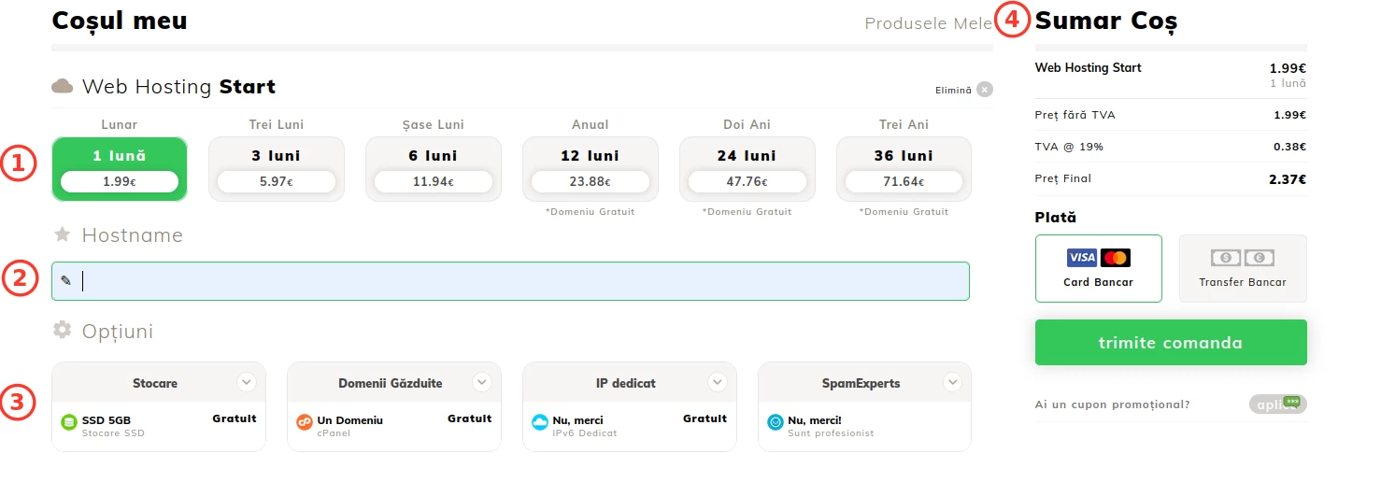Viewport: 1381px width, 482px height.
Task: Open the Domenii Găzduite dropdown chevron
Action: [481, 382]
